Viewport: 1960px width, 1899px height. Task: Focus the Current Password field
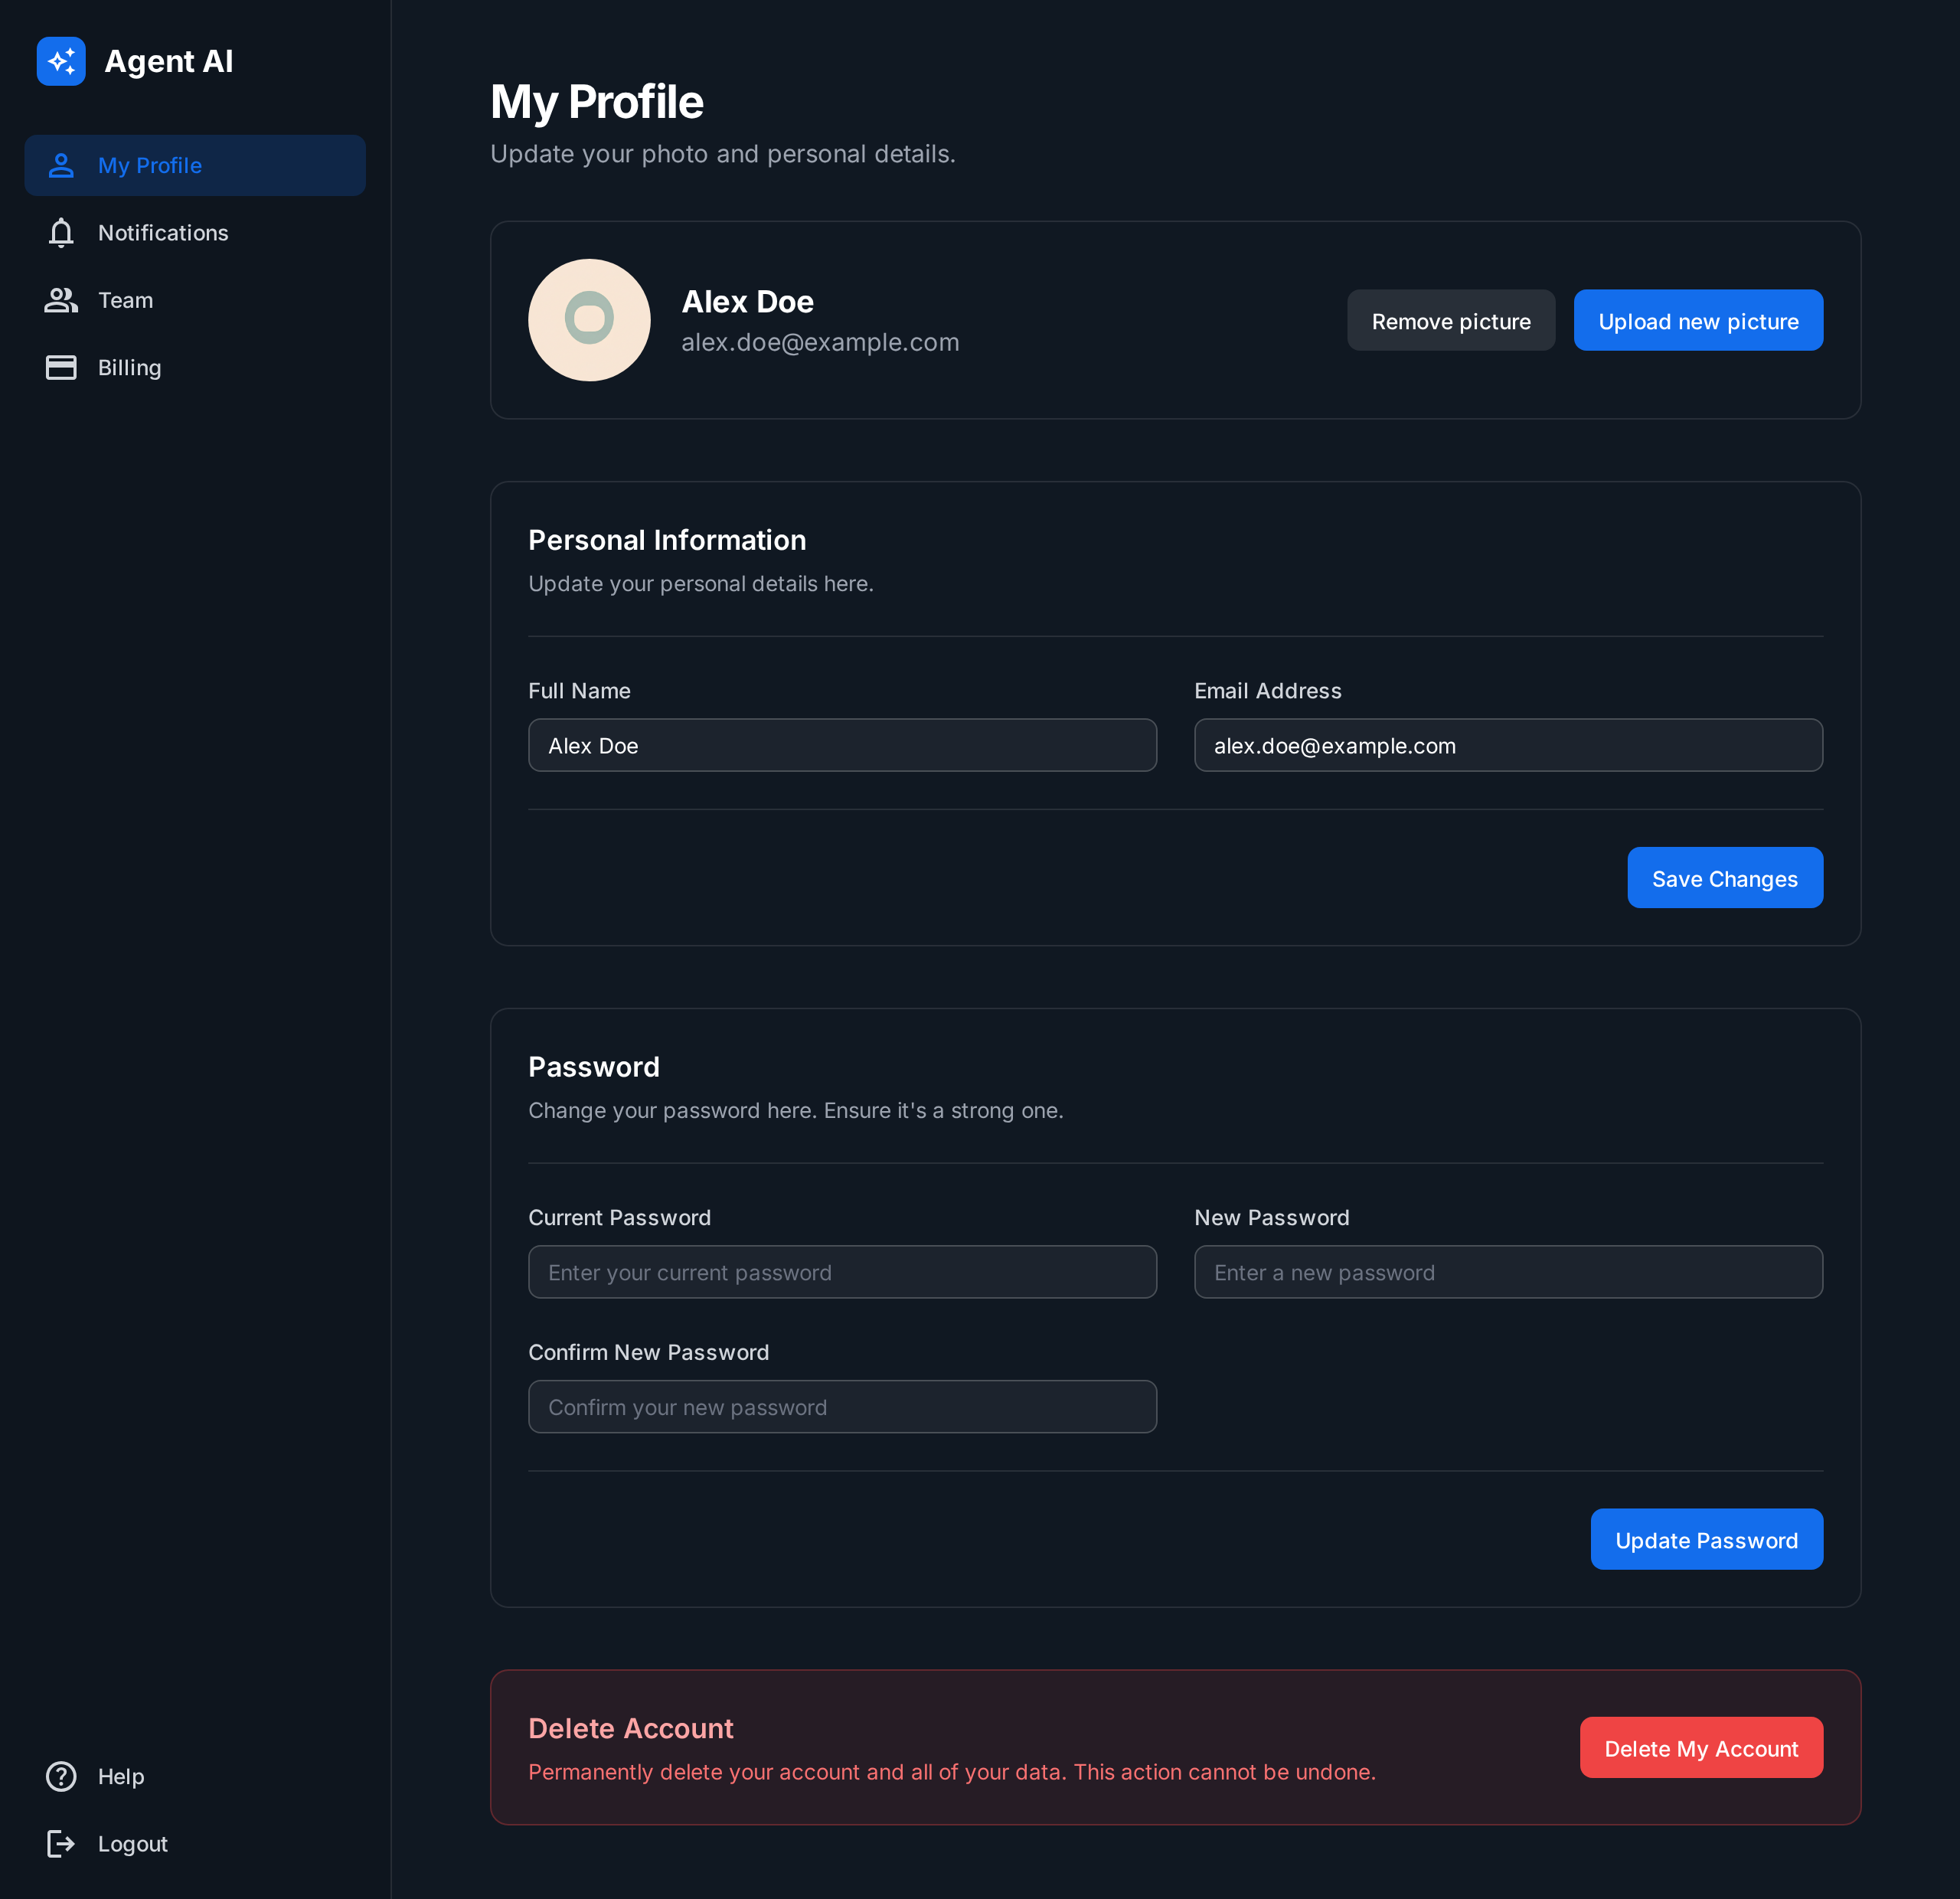click(x=842, y=1271)
